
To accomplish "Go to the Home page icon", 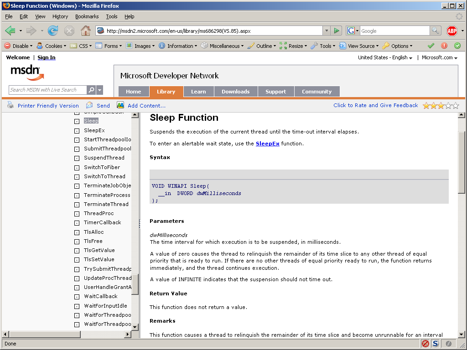I will click(x=85, y=31).
